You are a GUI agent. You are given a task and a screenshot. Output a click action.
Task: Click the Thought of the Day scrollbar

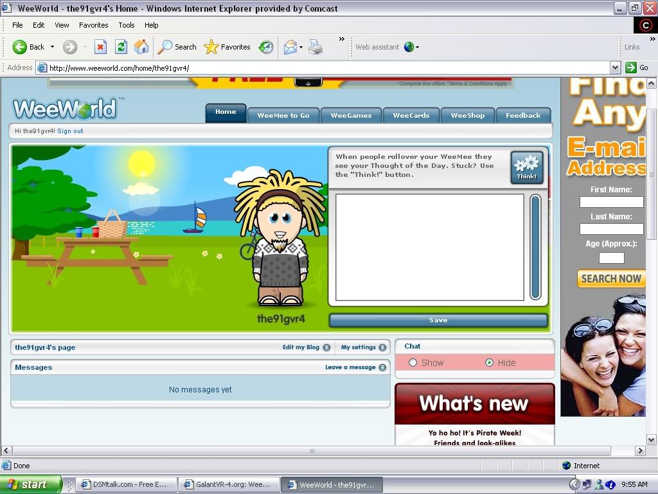pyautogui.click(x=535, y=247)
